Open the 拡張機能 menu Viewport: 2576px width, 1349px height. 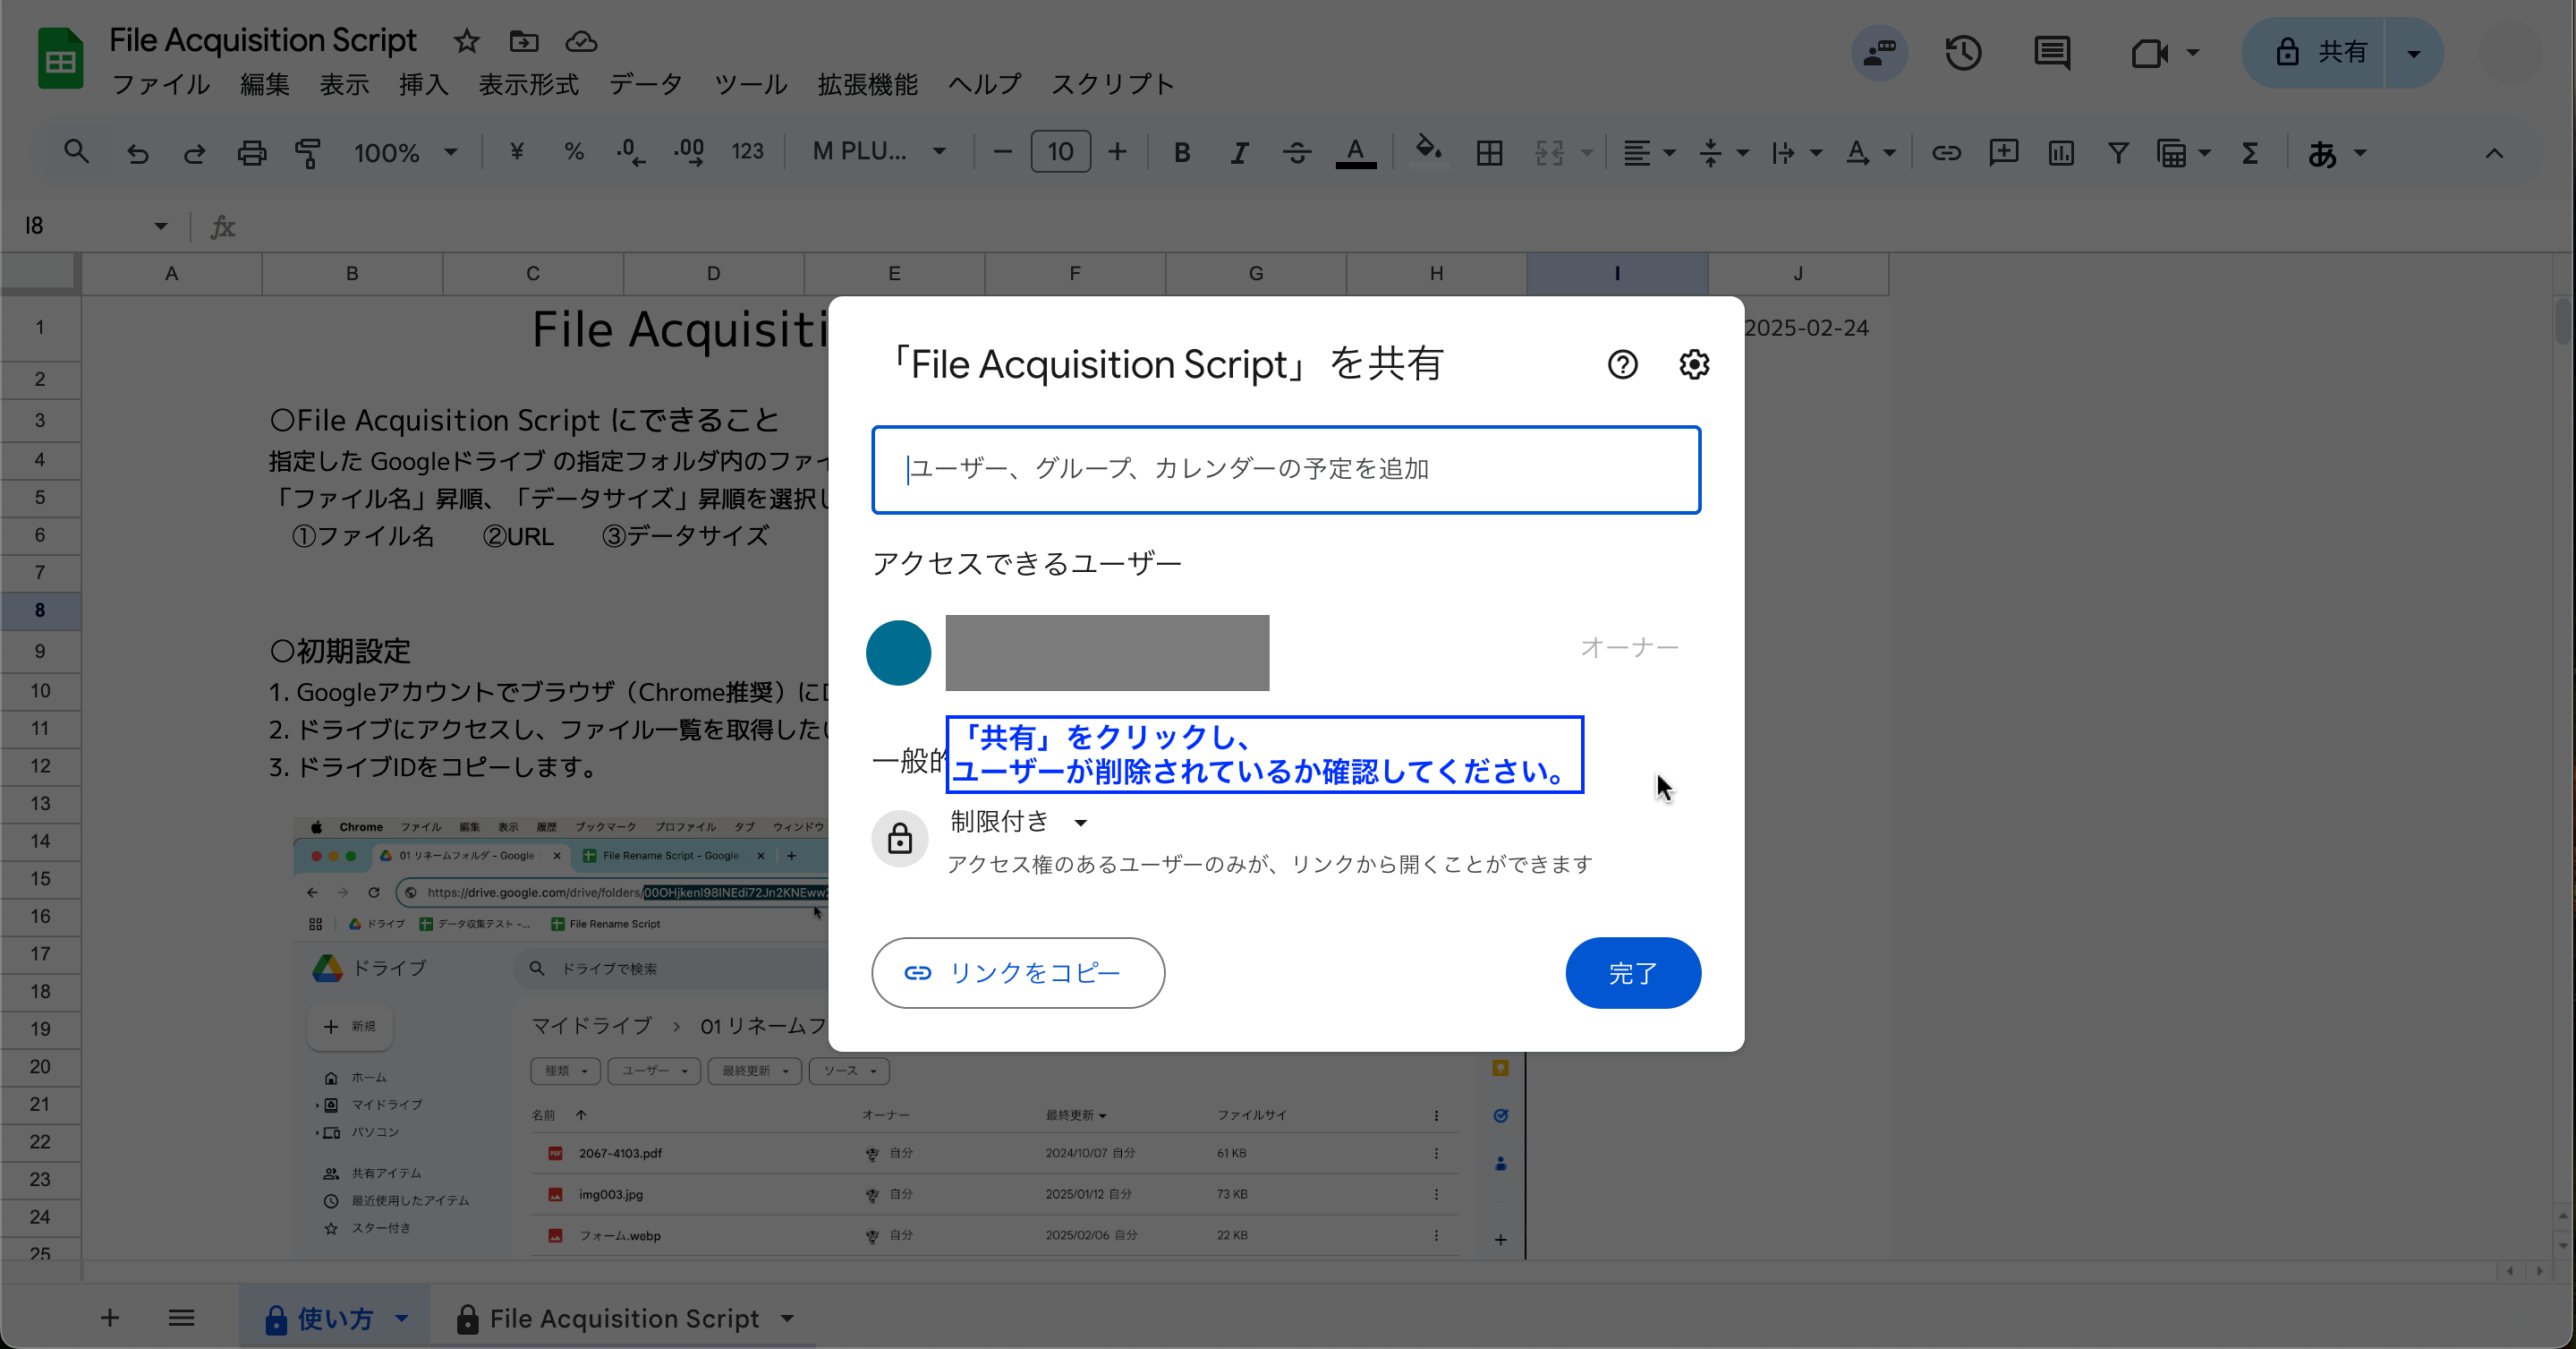click(x=867, y=84)
